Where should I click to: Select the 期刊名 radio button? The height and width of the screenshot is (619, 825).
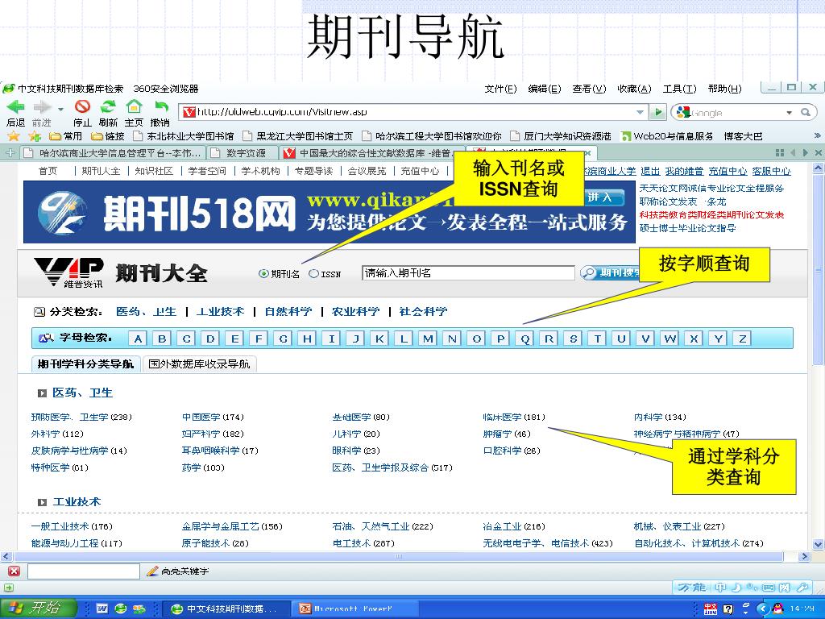click(263, 274)
